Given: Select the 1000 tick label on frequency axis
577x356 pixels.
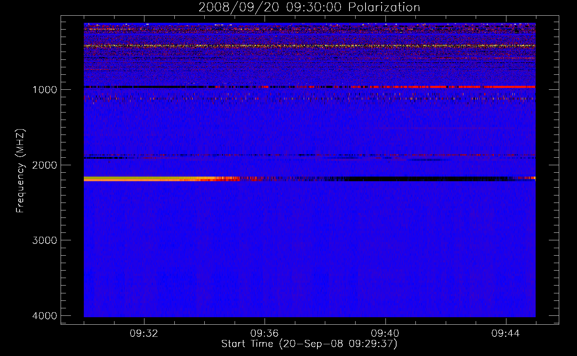Looking at the screenshot, I should [45, 90].
